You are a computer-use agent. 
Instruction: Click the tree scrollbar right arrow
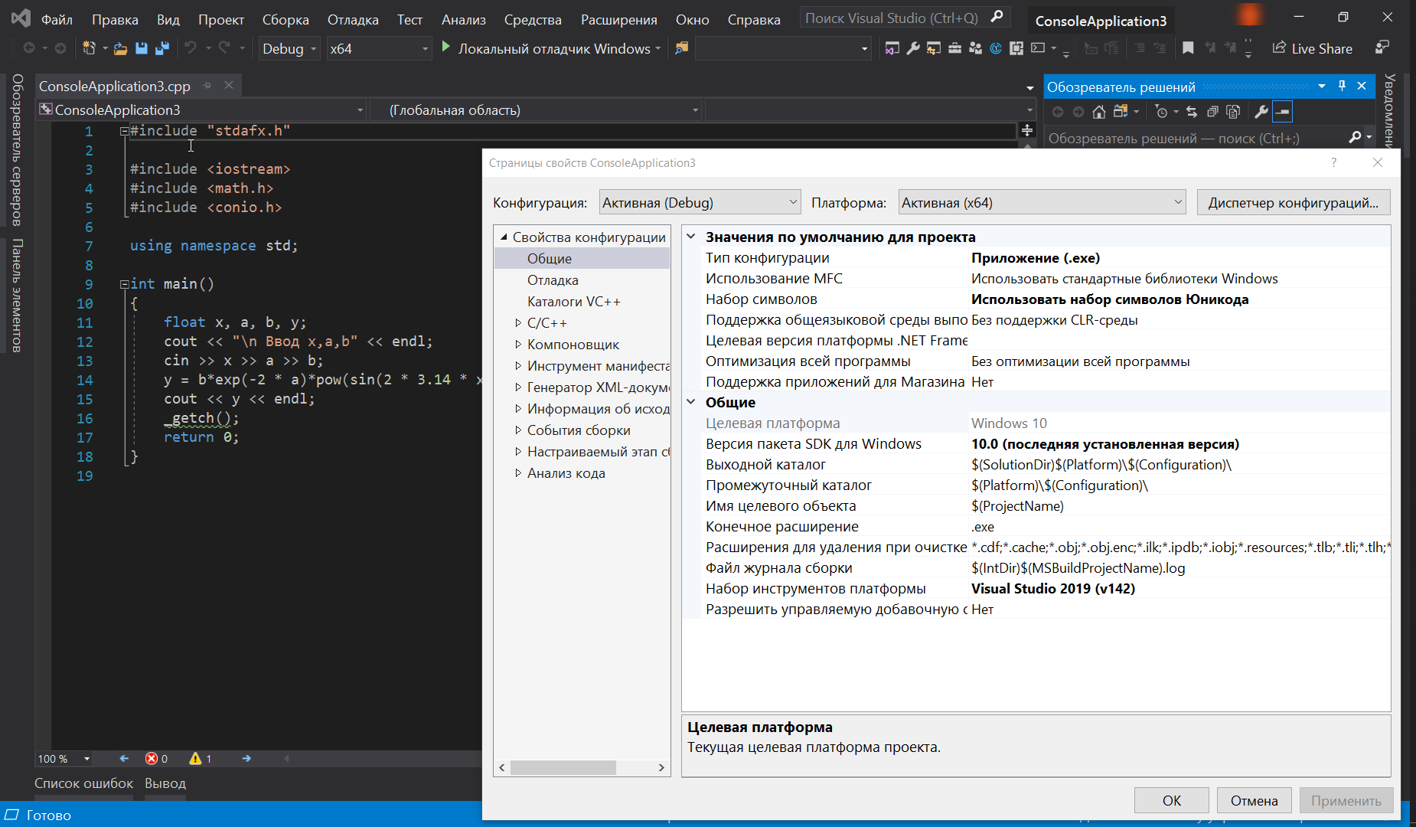662,767
